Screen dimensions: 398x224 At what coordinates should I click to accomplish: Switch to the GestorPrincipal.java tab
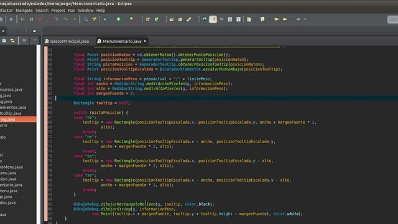tap(67, 41)
